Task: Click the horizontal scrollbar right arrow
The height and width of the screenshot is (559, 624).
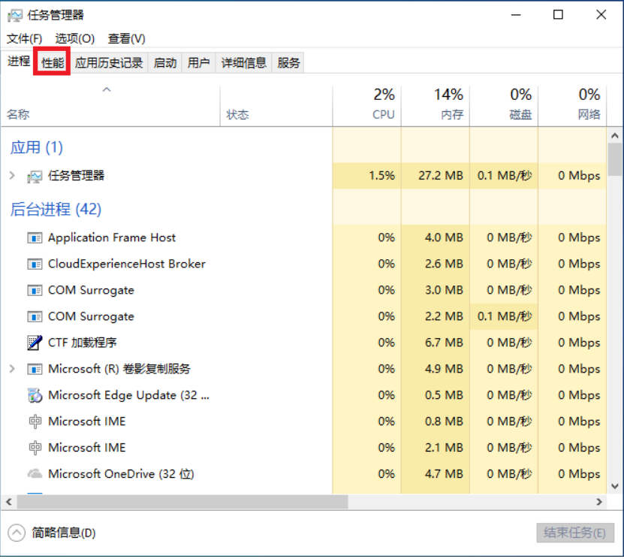Action: [x=599, y=502]
